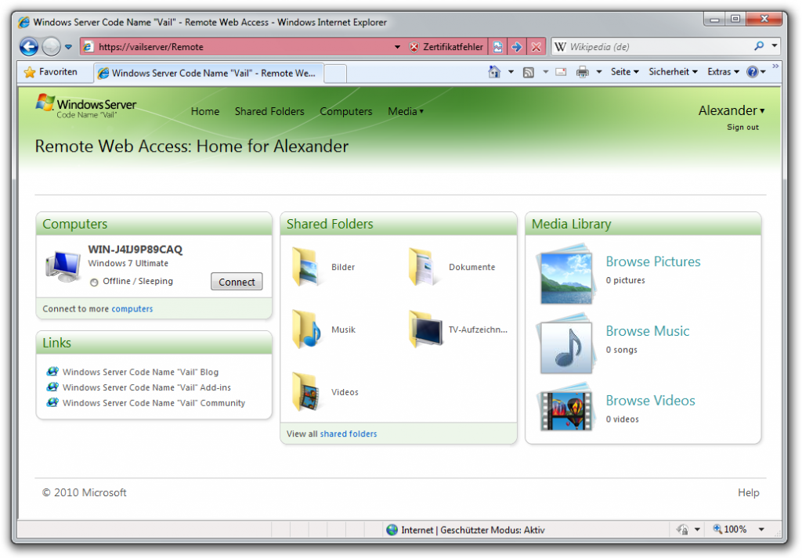Image resolution: width=802 pixels, height=558 pixels.
Task: Click the WIN-J4IJ9P89CAQ computer icon
Action: click(x=63, y=266)
